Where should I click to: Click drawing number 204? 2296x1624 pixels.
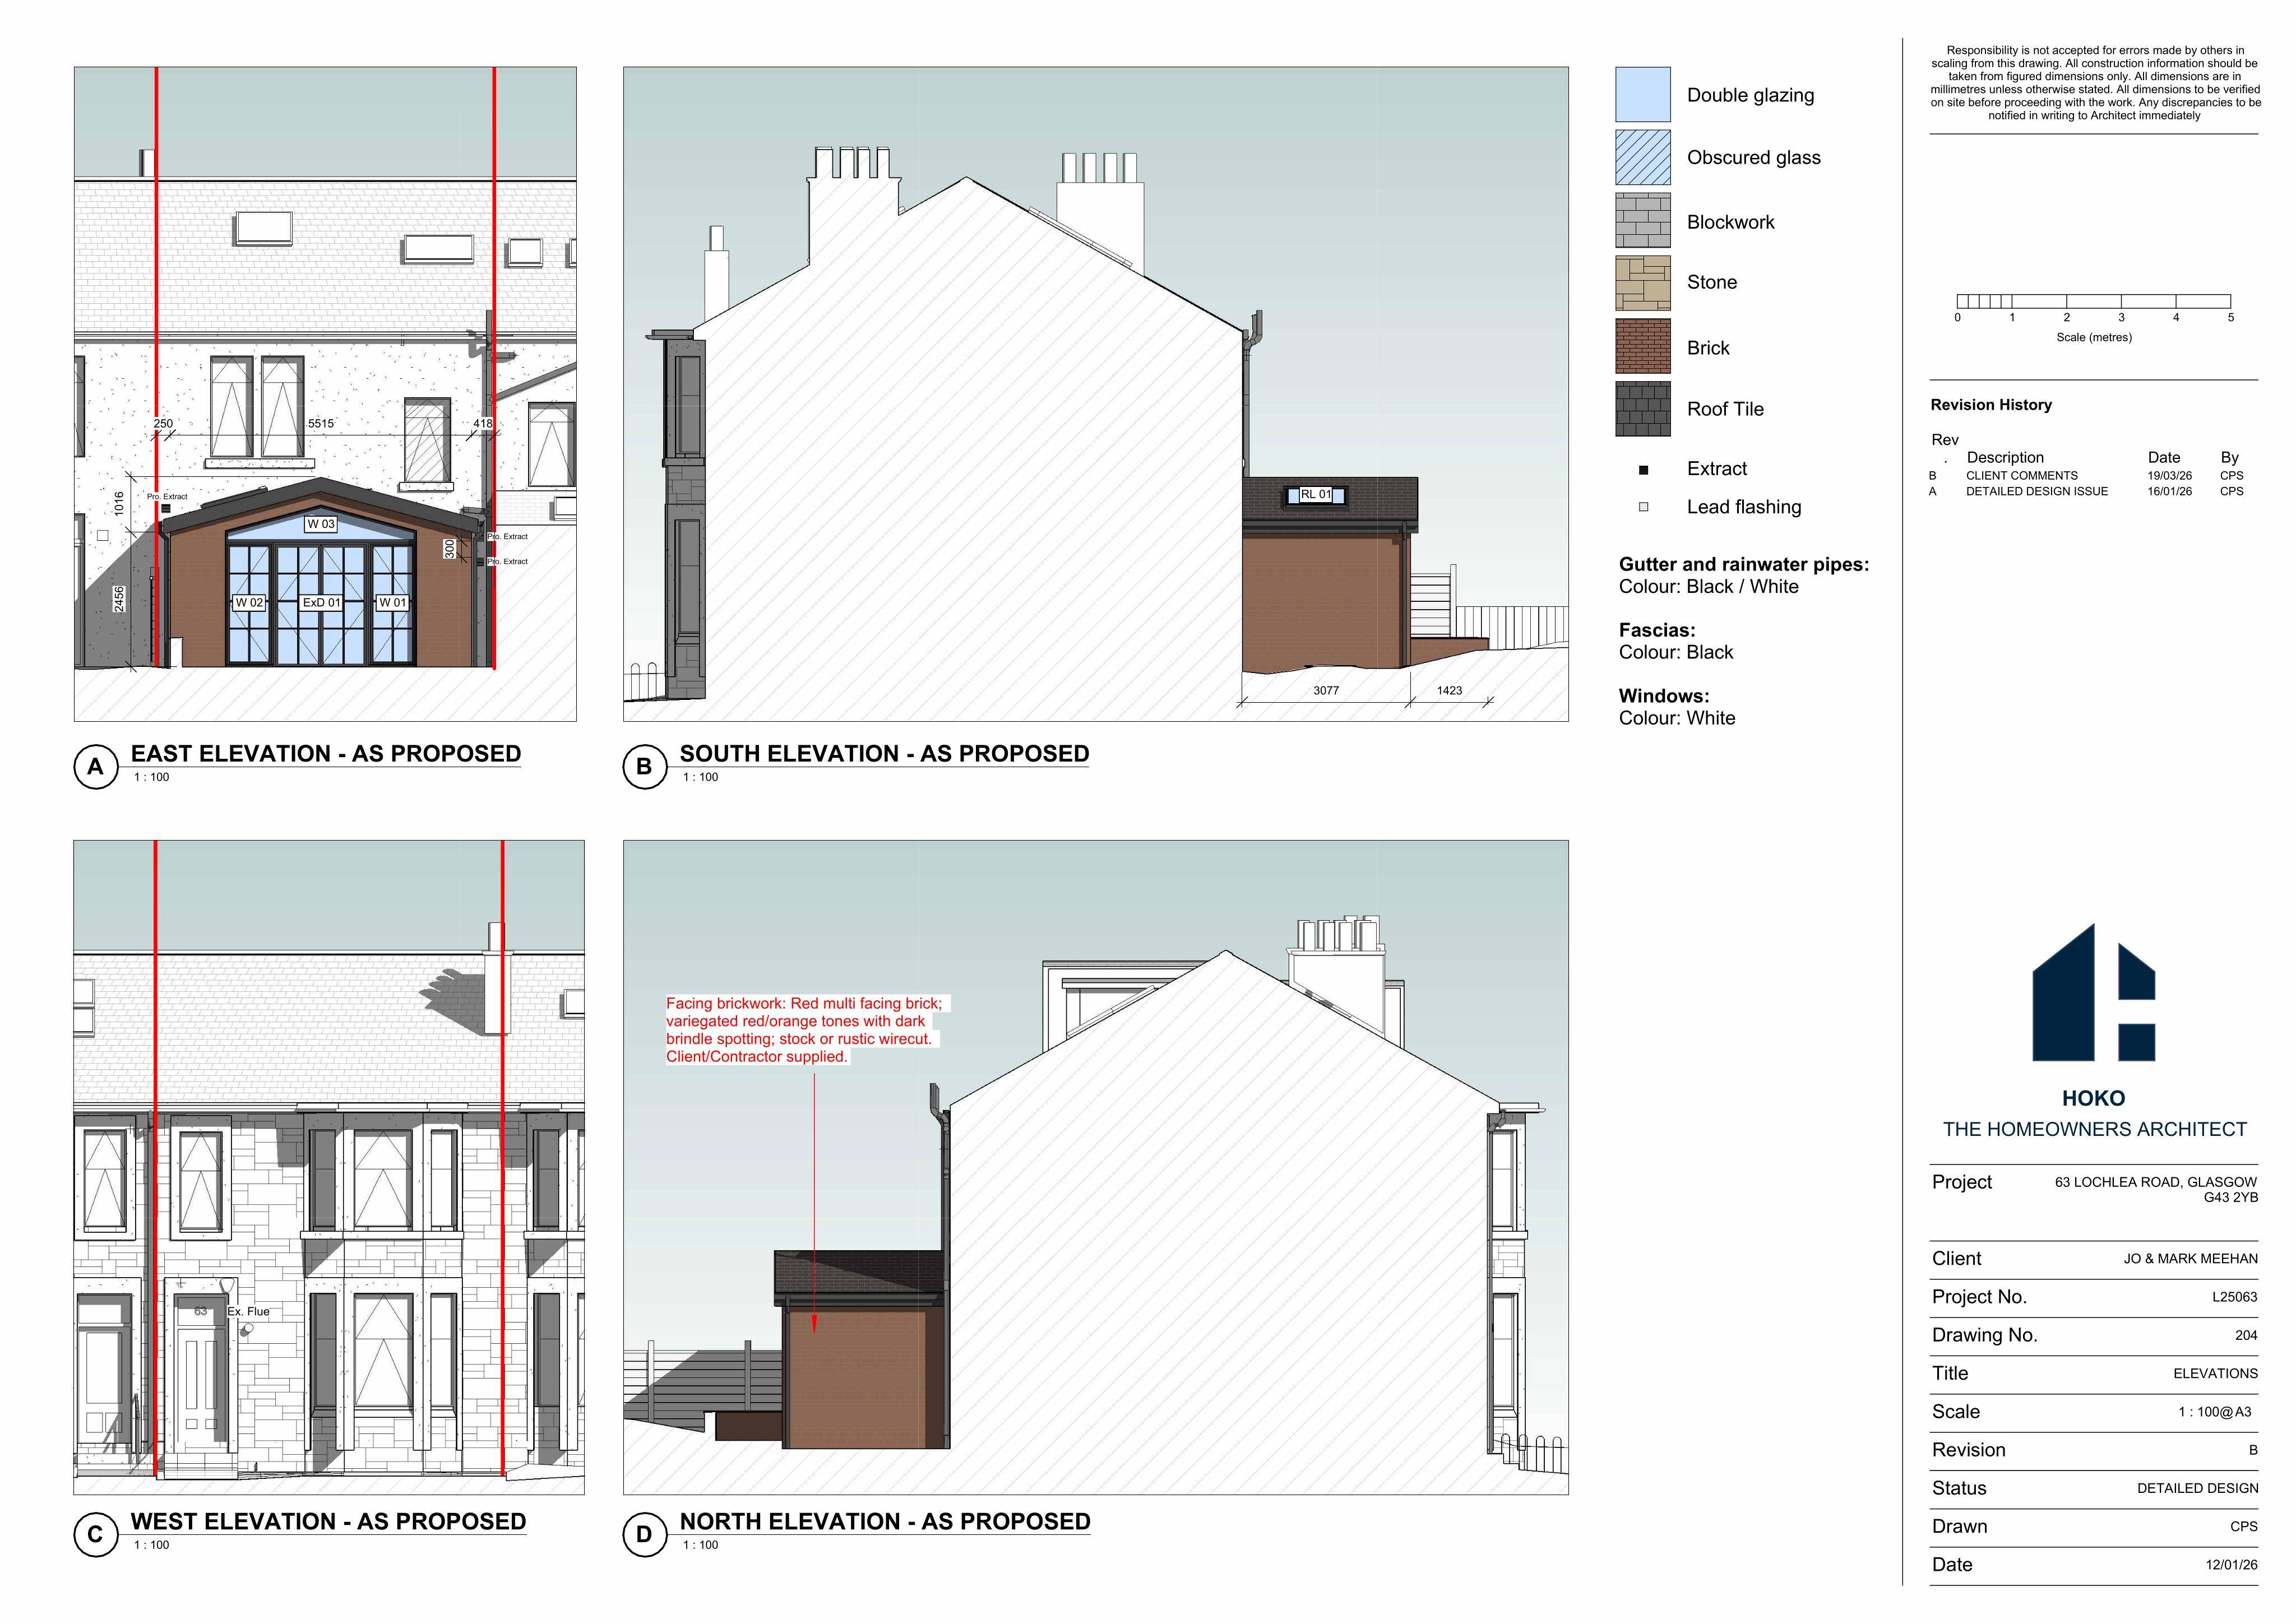pos(2246,1336)
